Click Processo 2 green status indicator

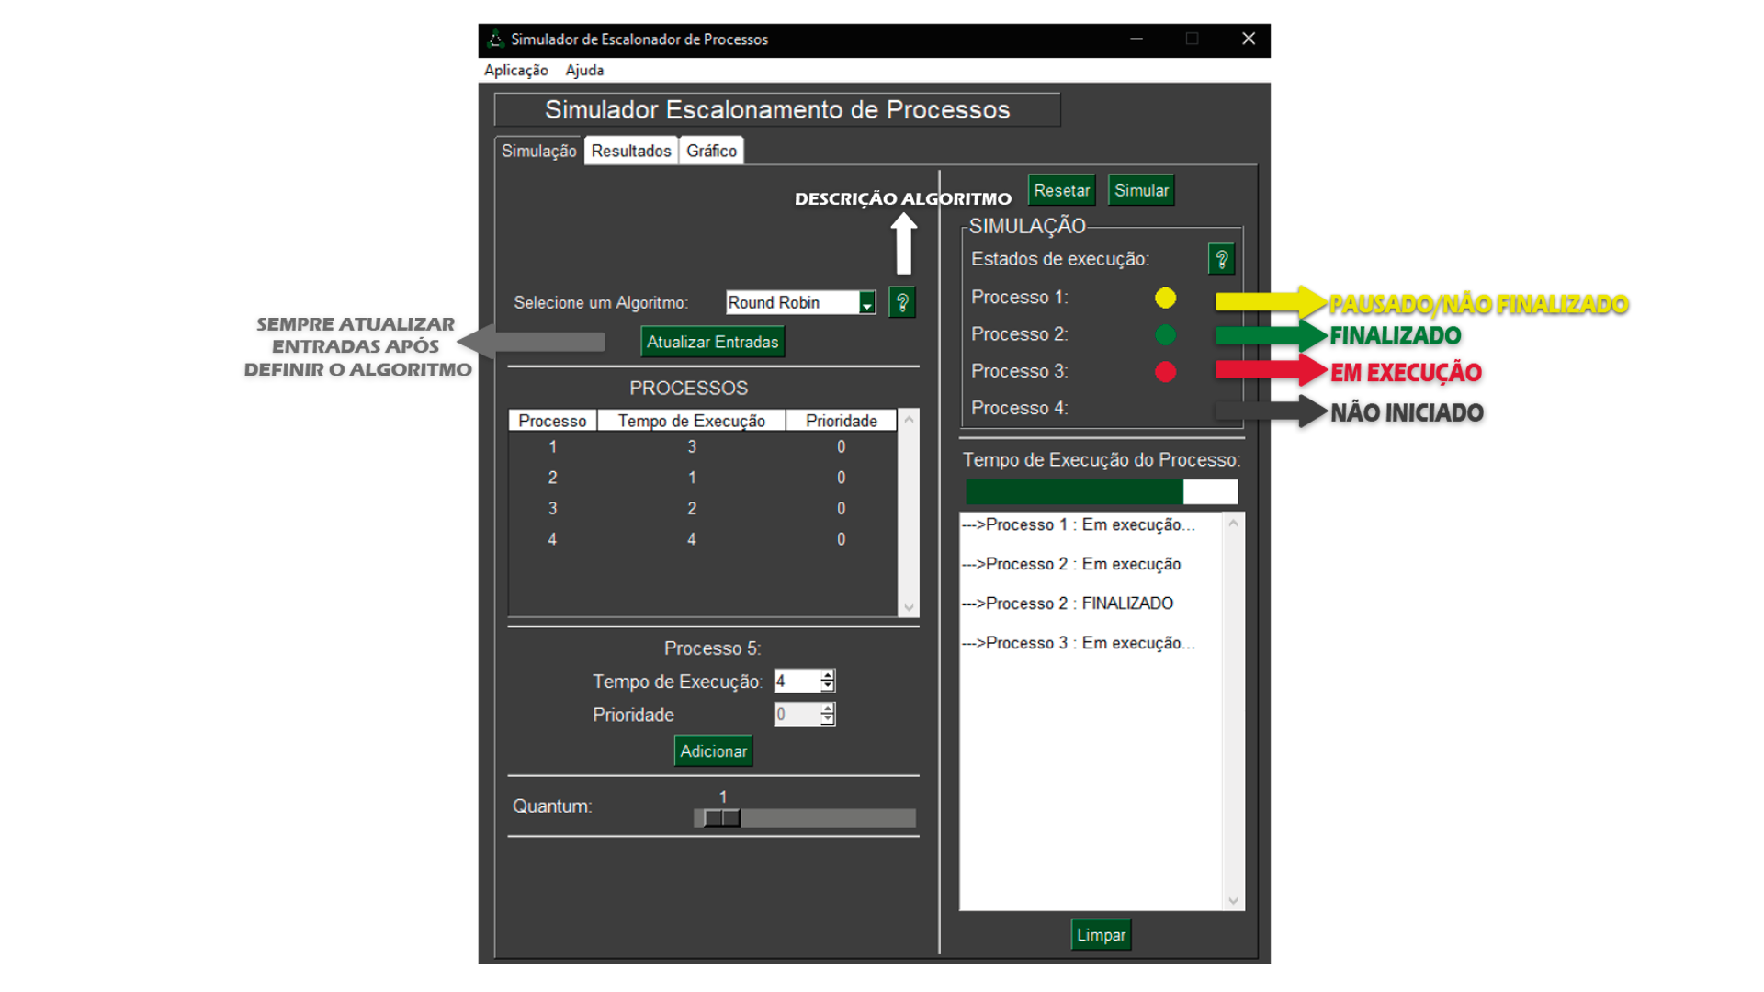tap(1166, 334)
